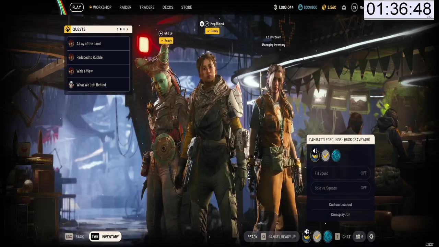Screen dimensions: 439x247
Task: Click the teal swirl avatar in Dam Battlegrounds panel
Action: click(x=336, y=156)
